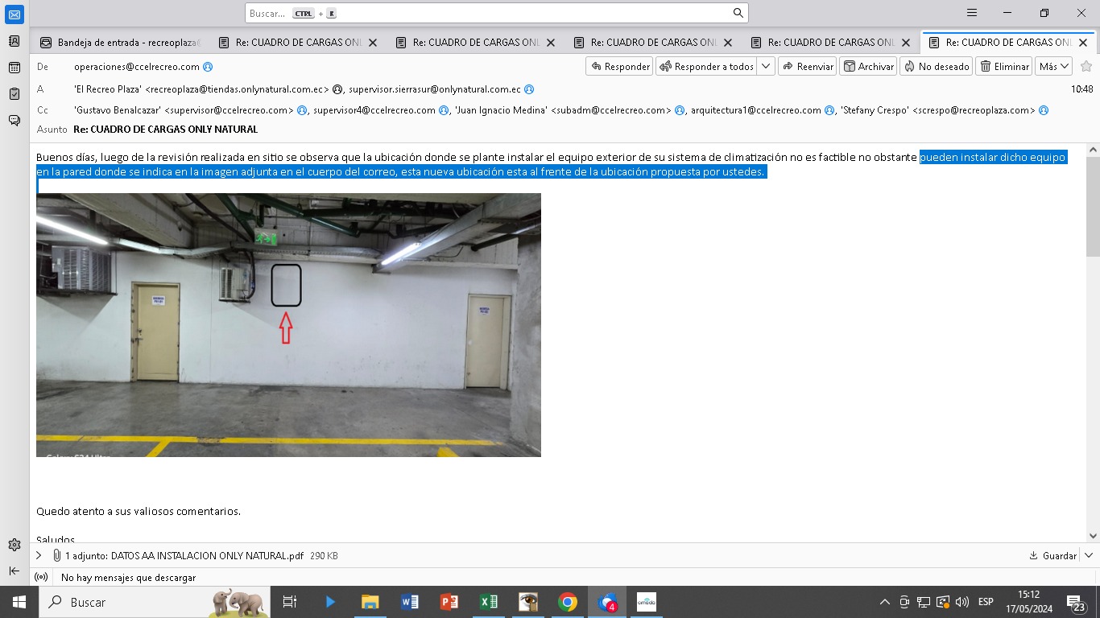Click status text 'No hay mensajes que descargar'
Image resolution: width=1100 pixels, height=618 pixels.
(x=129, y=577)
